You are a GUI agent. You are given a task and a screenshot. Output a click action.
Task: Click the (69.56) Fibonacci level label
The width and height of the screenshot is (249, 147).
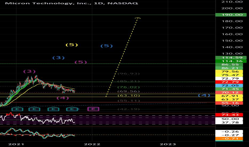(x=129, y=91)
